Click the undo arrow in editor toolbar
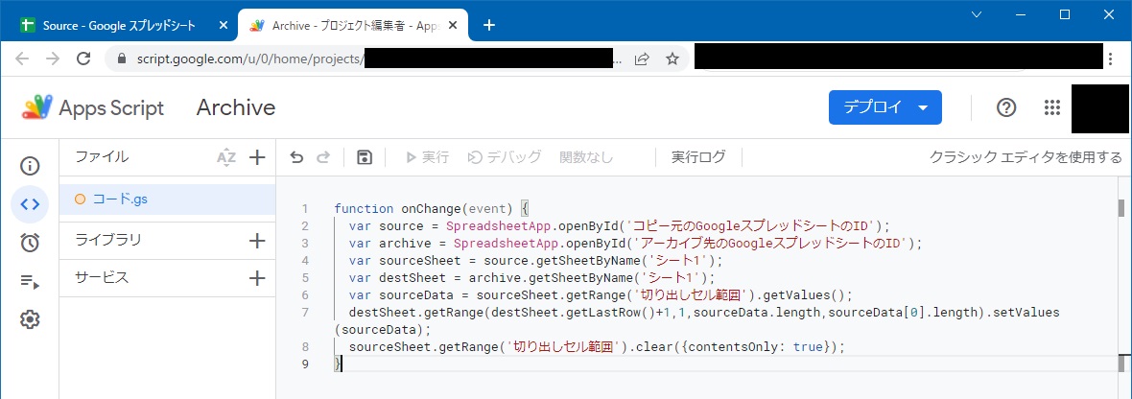 click(296, 157)
